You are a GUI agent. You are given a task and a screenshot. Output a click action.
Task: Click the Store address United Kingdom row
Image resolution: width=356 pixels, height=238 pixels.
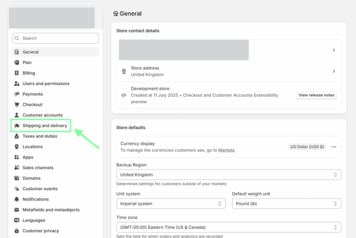point(228,71)
